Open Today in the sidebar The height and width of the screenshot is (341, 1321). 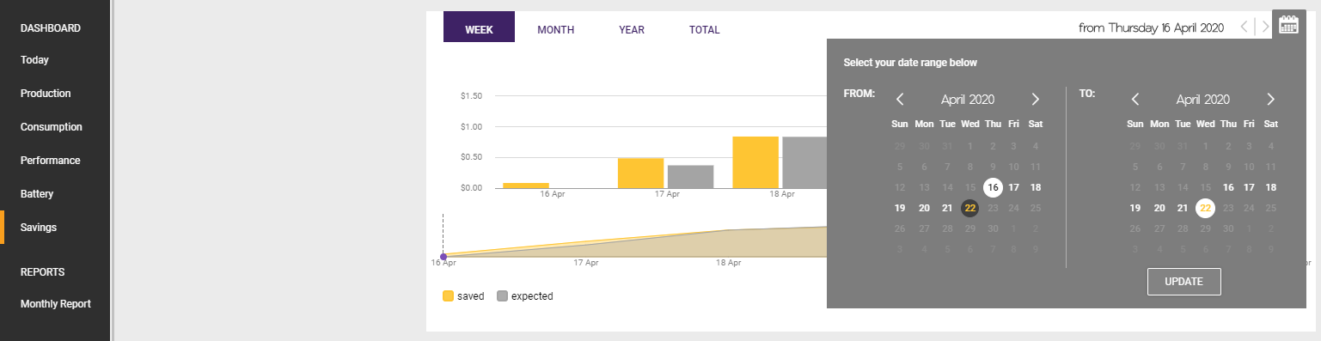tap(34, 60)
